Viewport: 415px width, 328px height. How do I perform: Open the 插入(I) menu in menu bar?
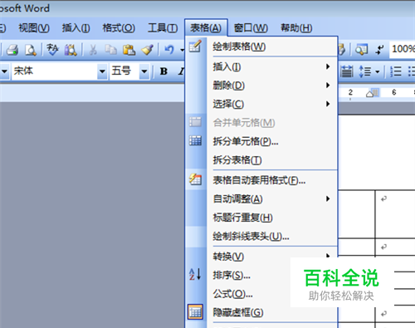(76, 28)
